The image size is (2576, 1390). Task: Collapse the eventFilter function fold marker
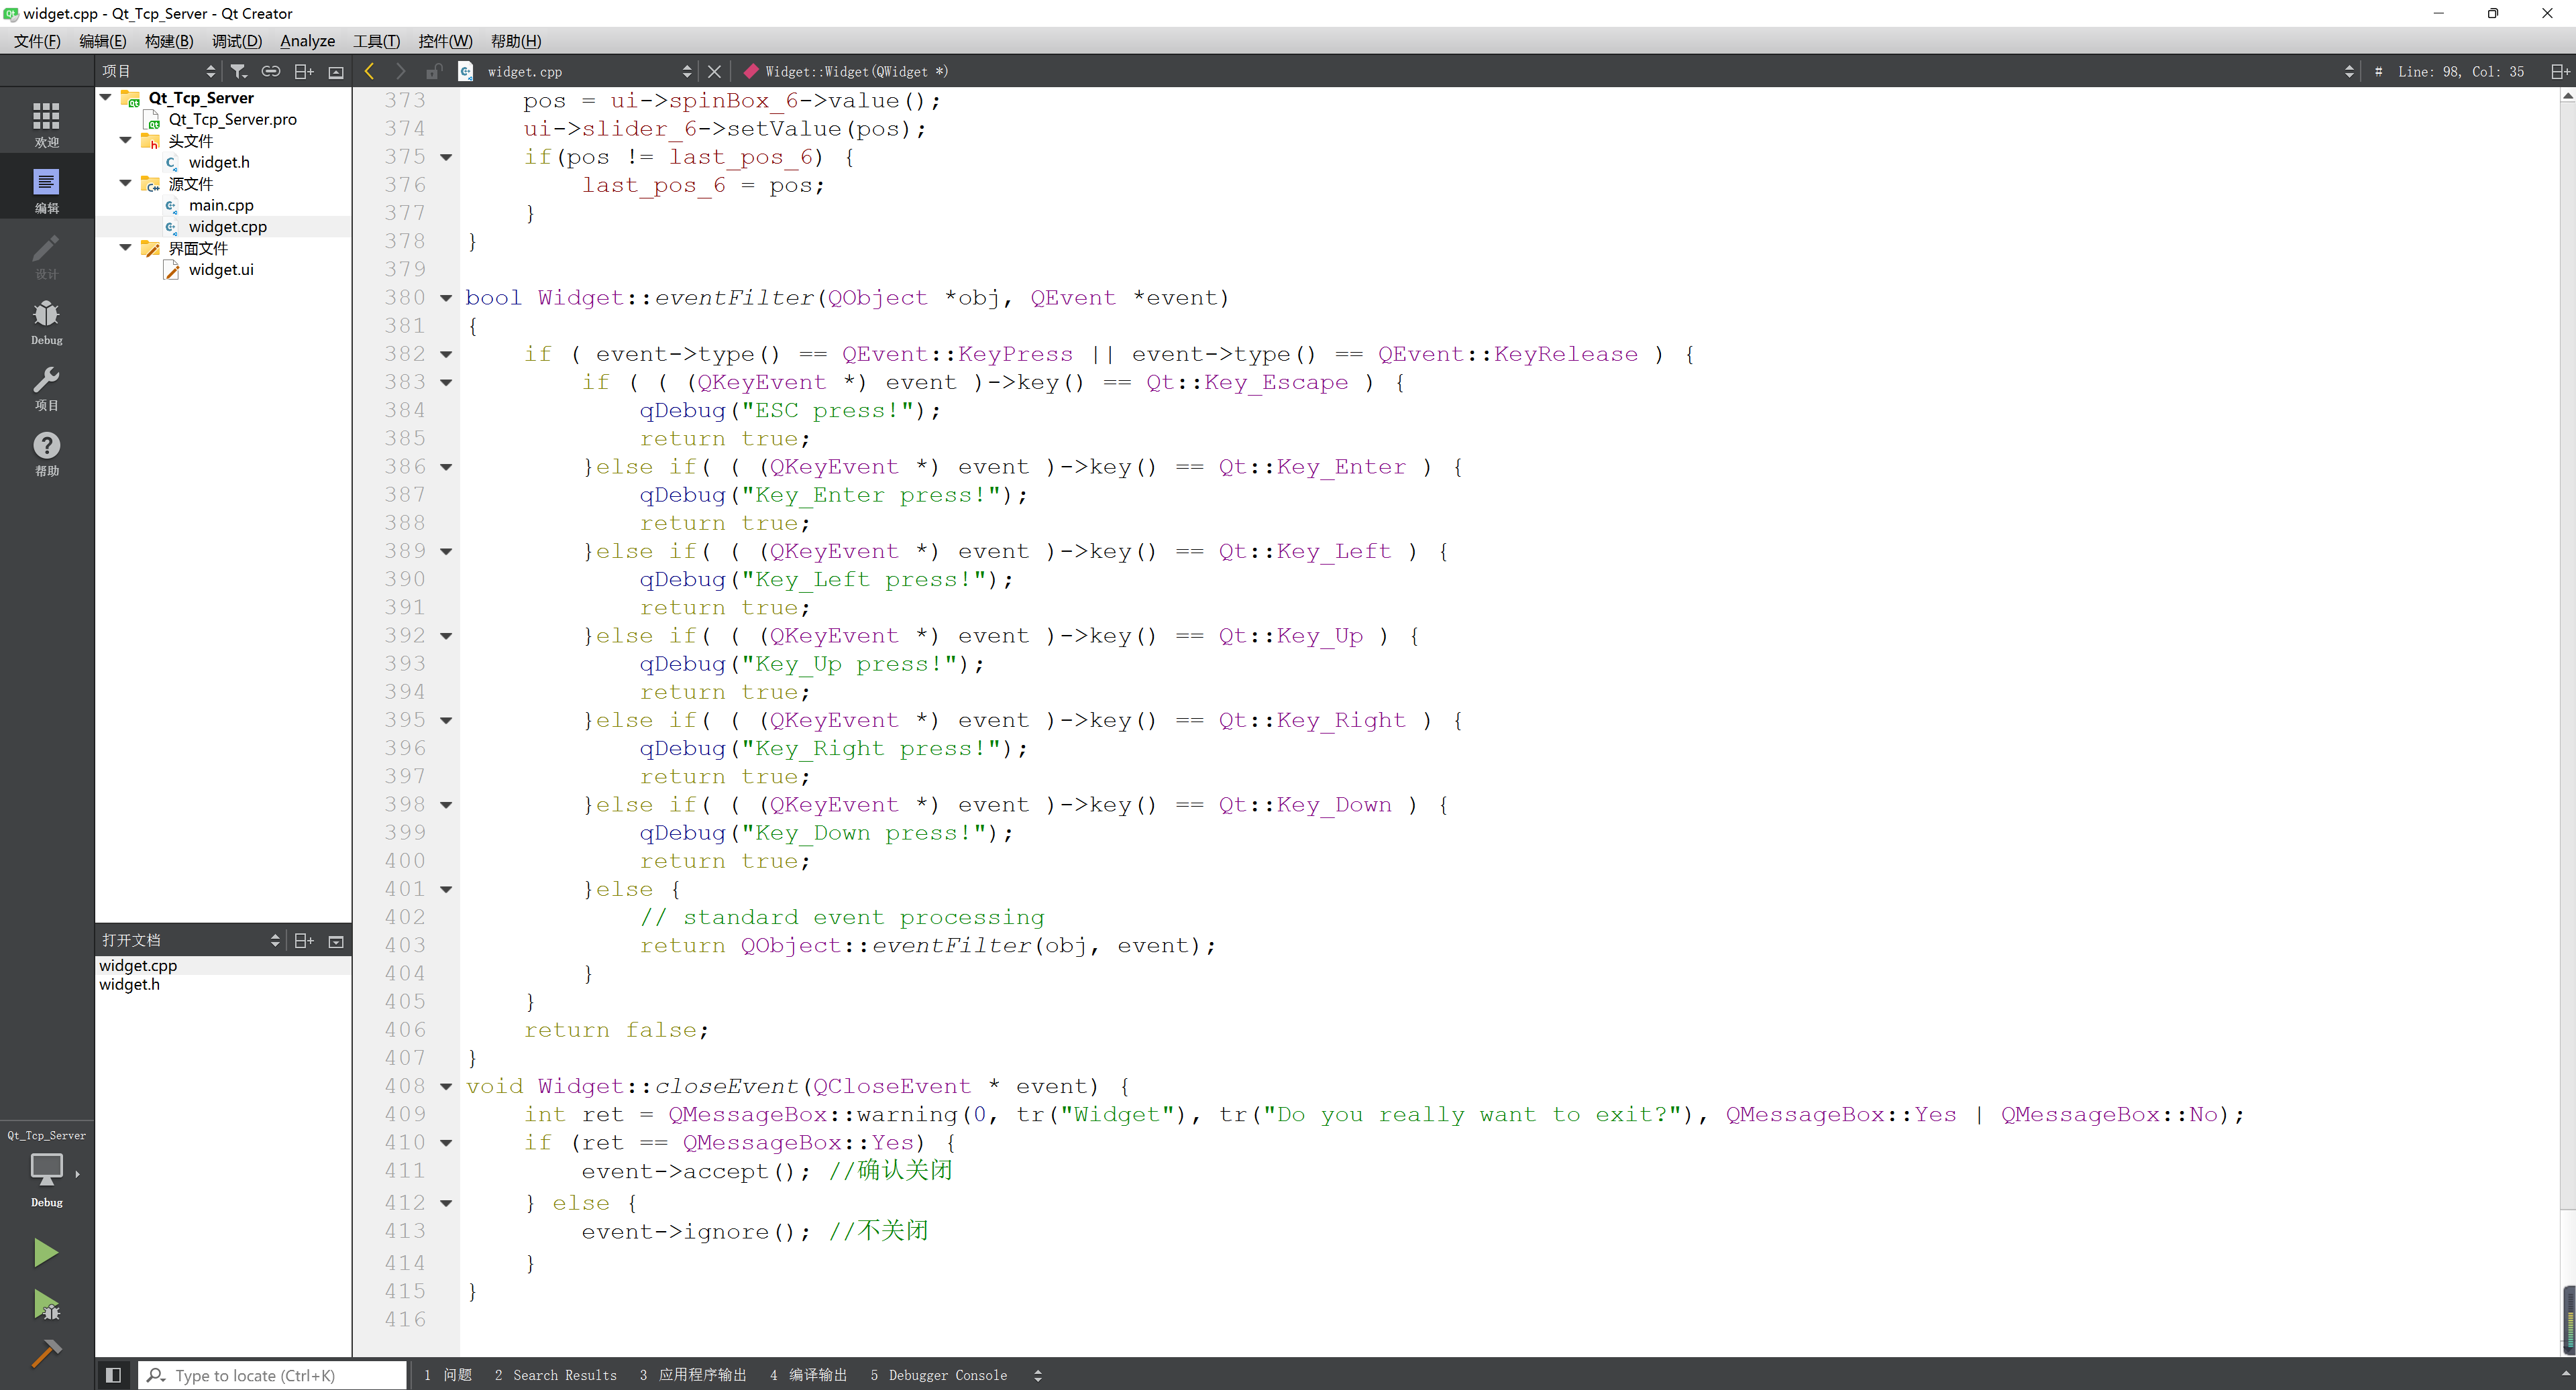point(446,298)
